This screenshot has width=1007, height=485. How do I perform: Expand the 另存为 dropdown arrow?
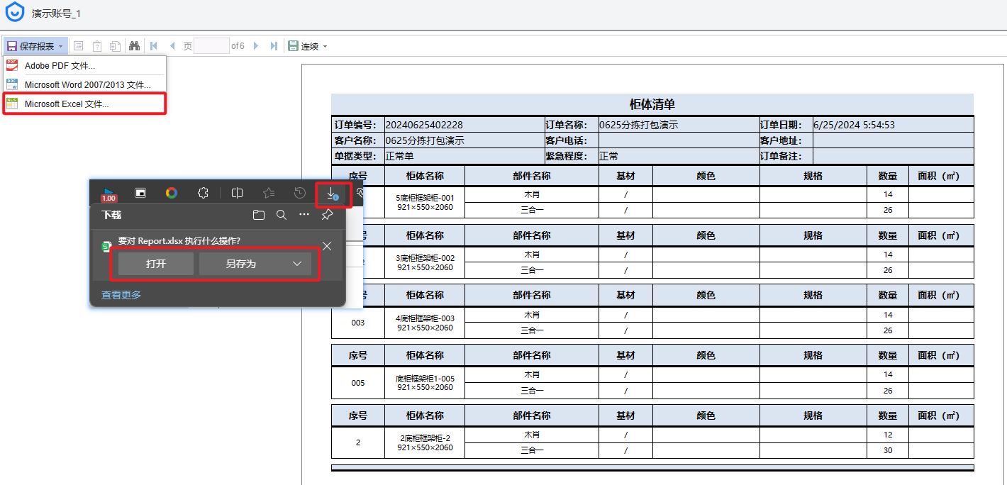pos(297,264)
